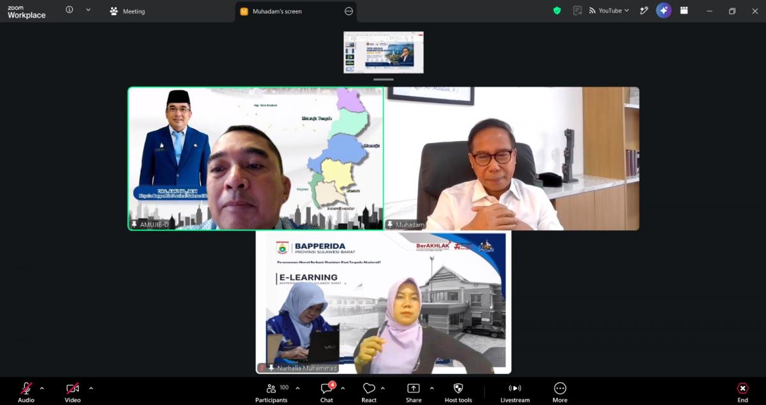Click the "Muhadam" name label
The height and width of the screenshot is (405, 766).
tap(410, 225)
